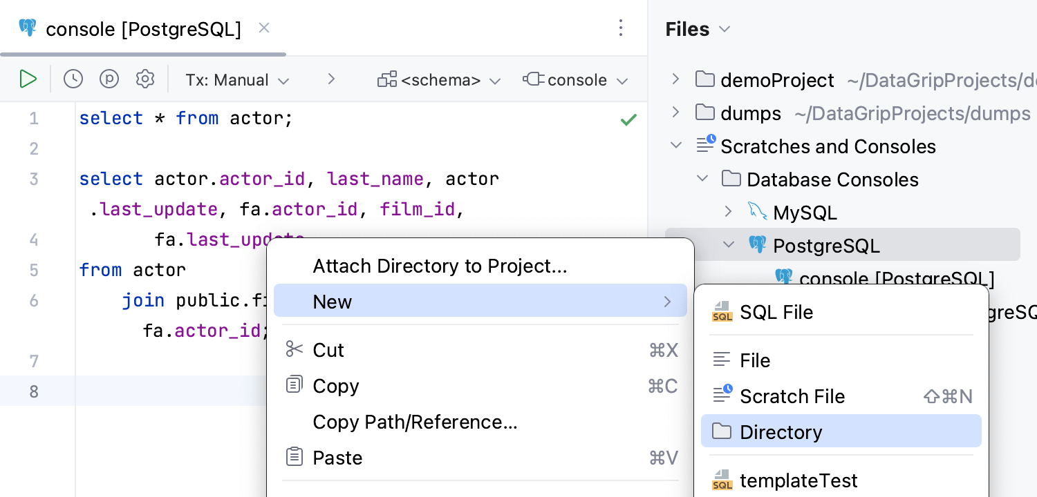Image resolution: width=1037 pixels, height=497 pixels.
Task: Close the console [PostgreSQL] tab
Action: tap(264, 28)
